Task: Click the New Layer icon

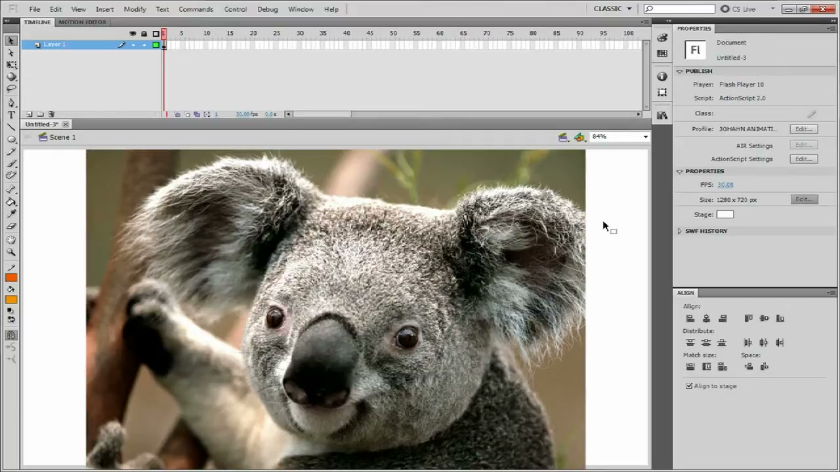Action: [x=29, y=114]
